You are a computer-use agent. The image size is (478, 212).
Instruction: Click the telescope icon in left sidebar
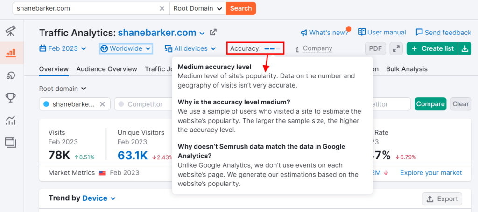point(10,31)
